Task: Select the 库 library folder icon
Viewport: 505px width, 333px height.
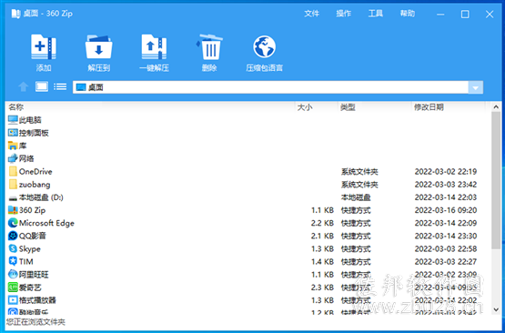Action: coord(13,146)
